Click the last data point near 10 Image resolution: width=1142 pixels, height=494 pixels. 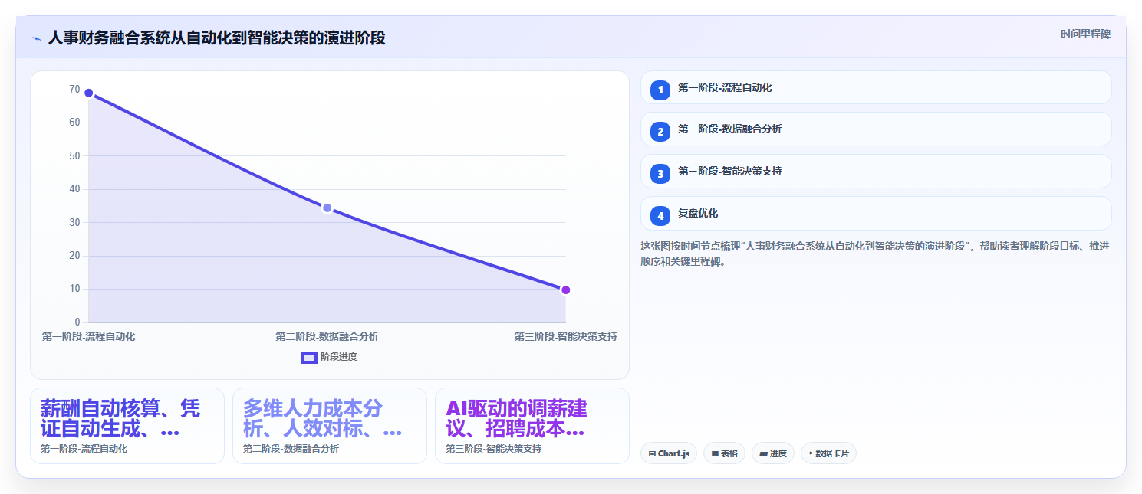coord(566,290)
